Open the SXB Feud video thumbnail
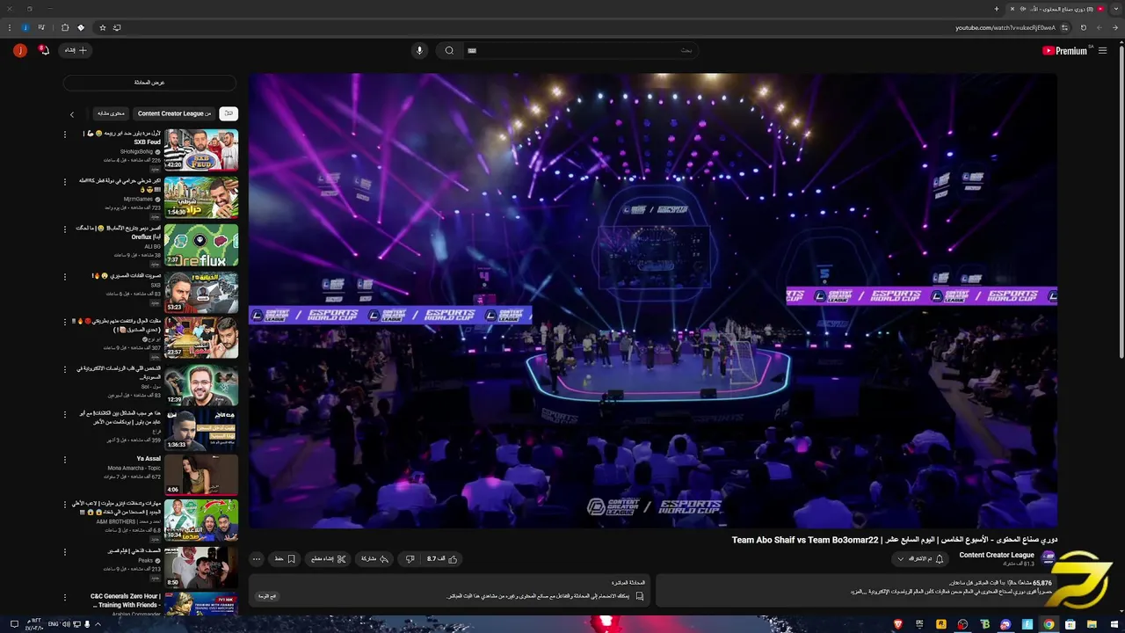The image size is (1125, 633). (x=201, y=149)
